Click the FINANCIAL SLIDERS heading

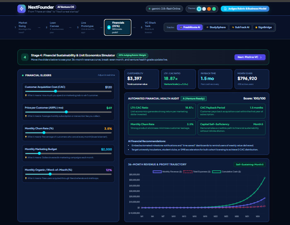point(38,75)
